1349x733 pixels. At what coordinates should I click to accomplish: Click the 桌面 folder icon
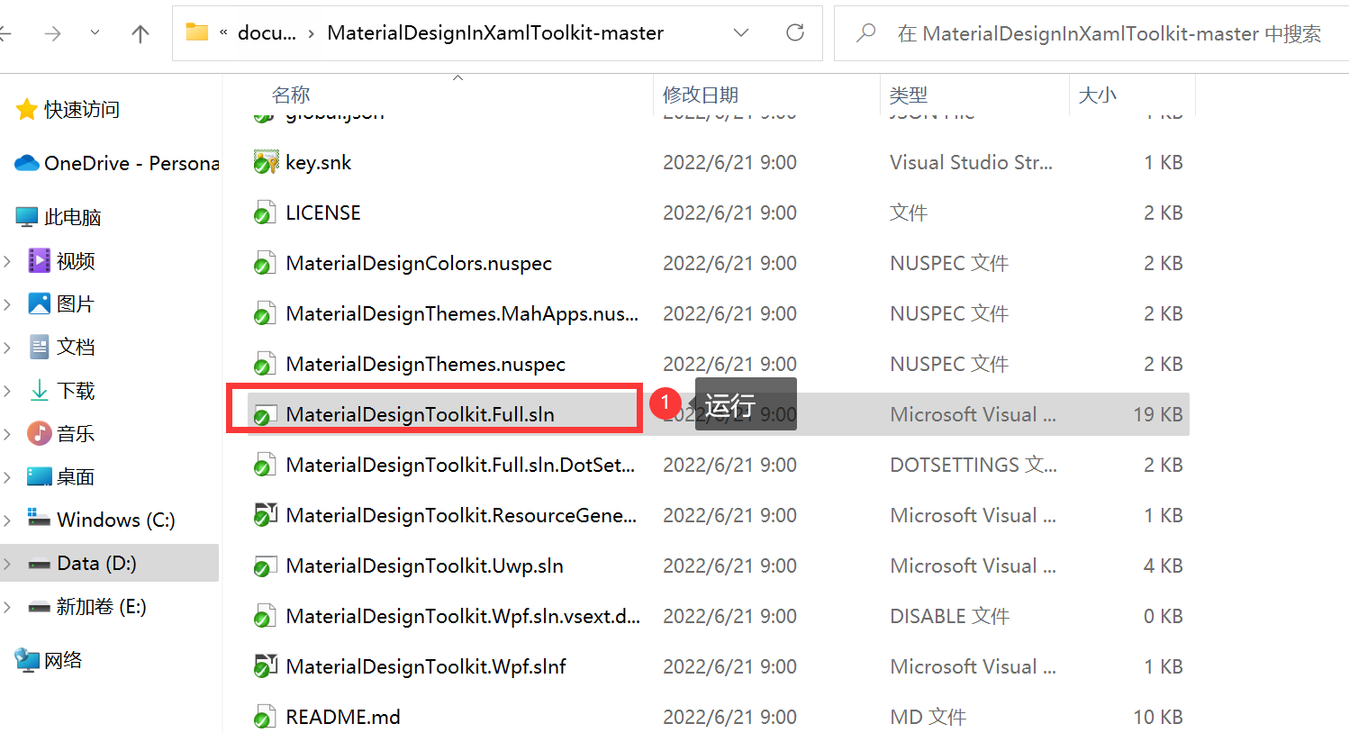coord(40,476)
